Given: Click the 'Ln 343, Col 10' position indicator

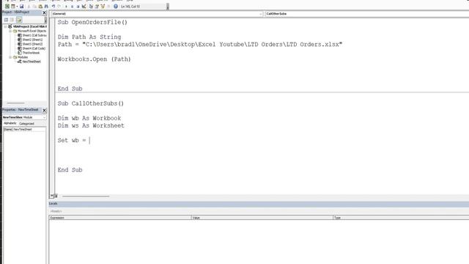Looking at the screenshot, I should [130, 7].
